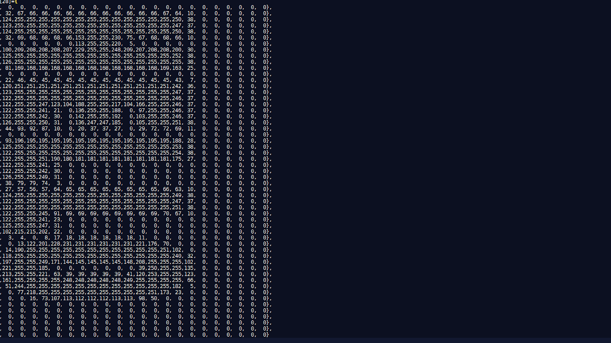Click the number 176 in the matrix

point(153,244)
